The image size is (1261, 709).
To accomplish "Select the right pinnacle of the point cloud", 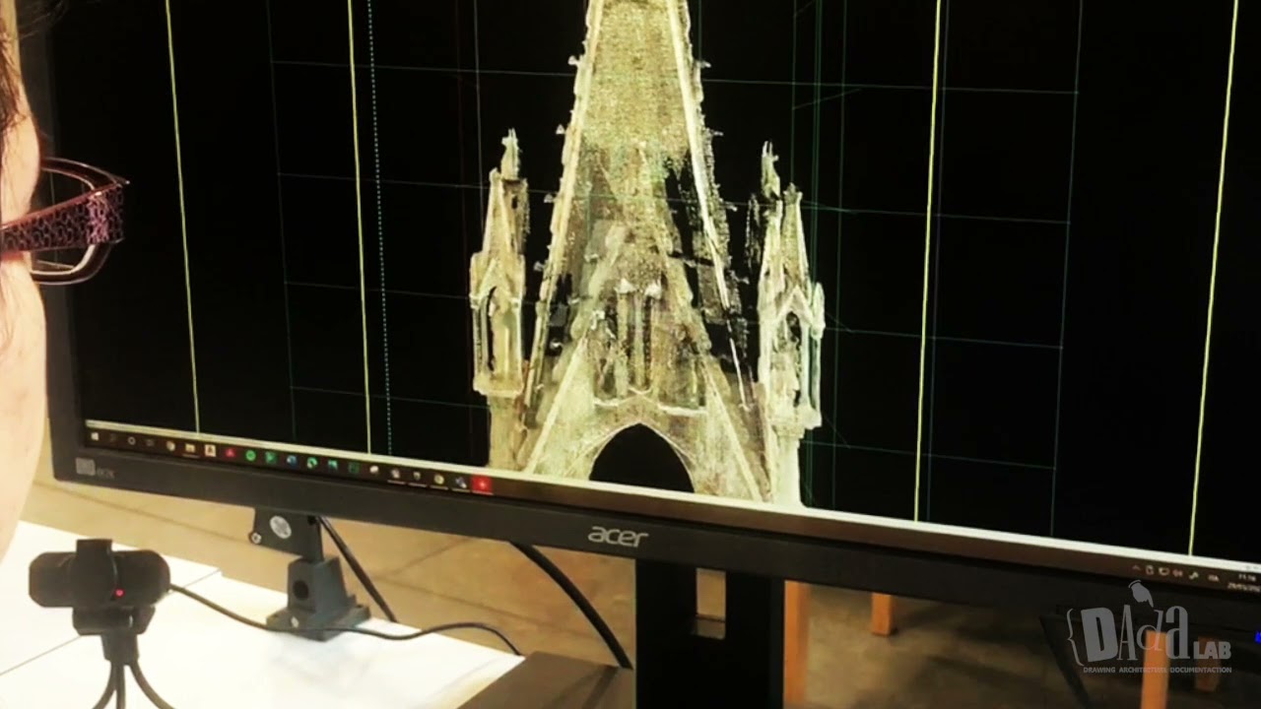I will [x=789, y=295].
